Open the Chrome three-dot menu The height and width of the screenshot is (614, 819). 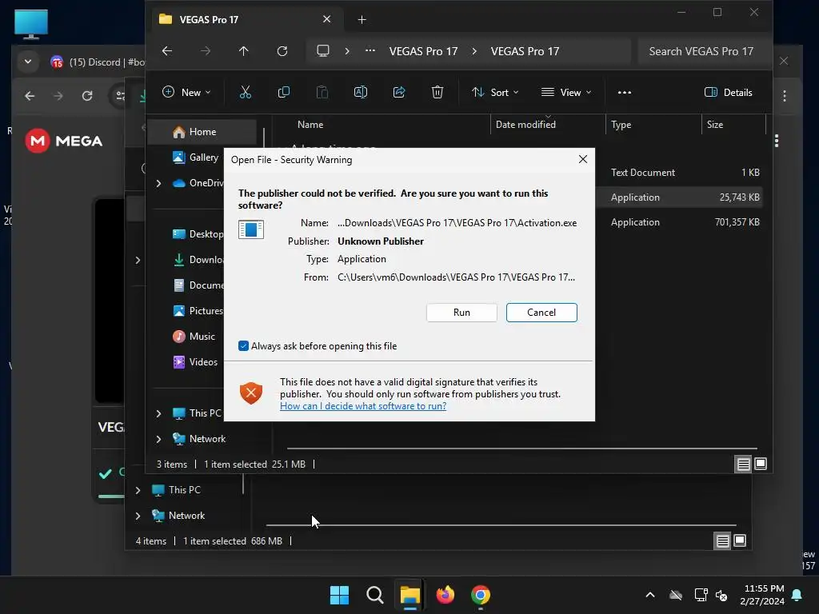click(x=784, y=96)
